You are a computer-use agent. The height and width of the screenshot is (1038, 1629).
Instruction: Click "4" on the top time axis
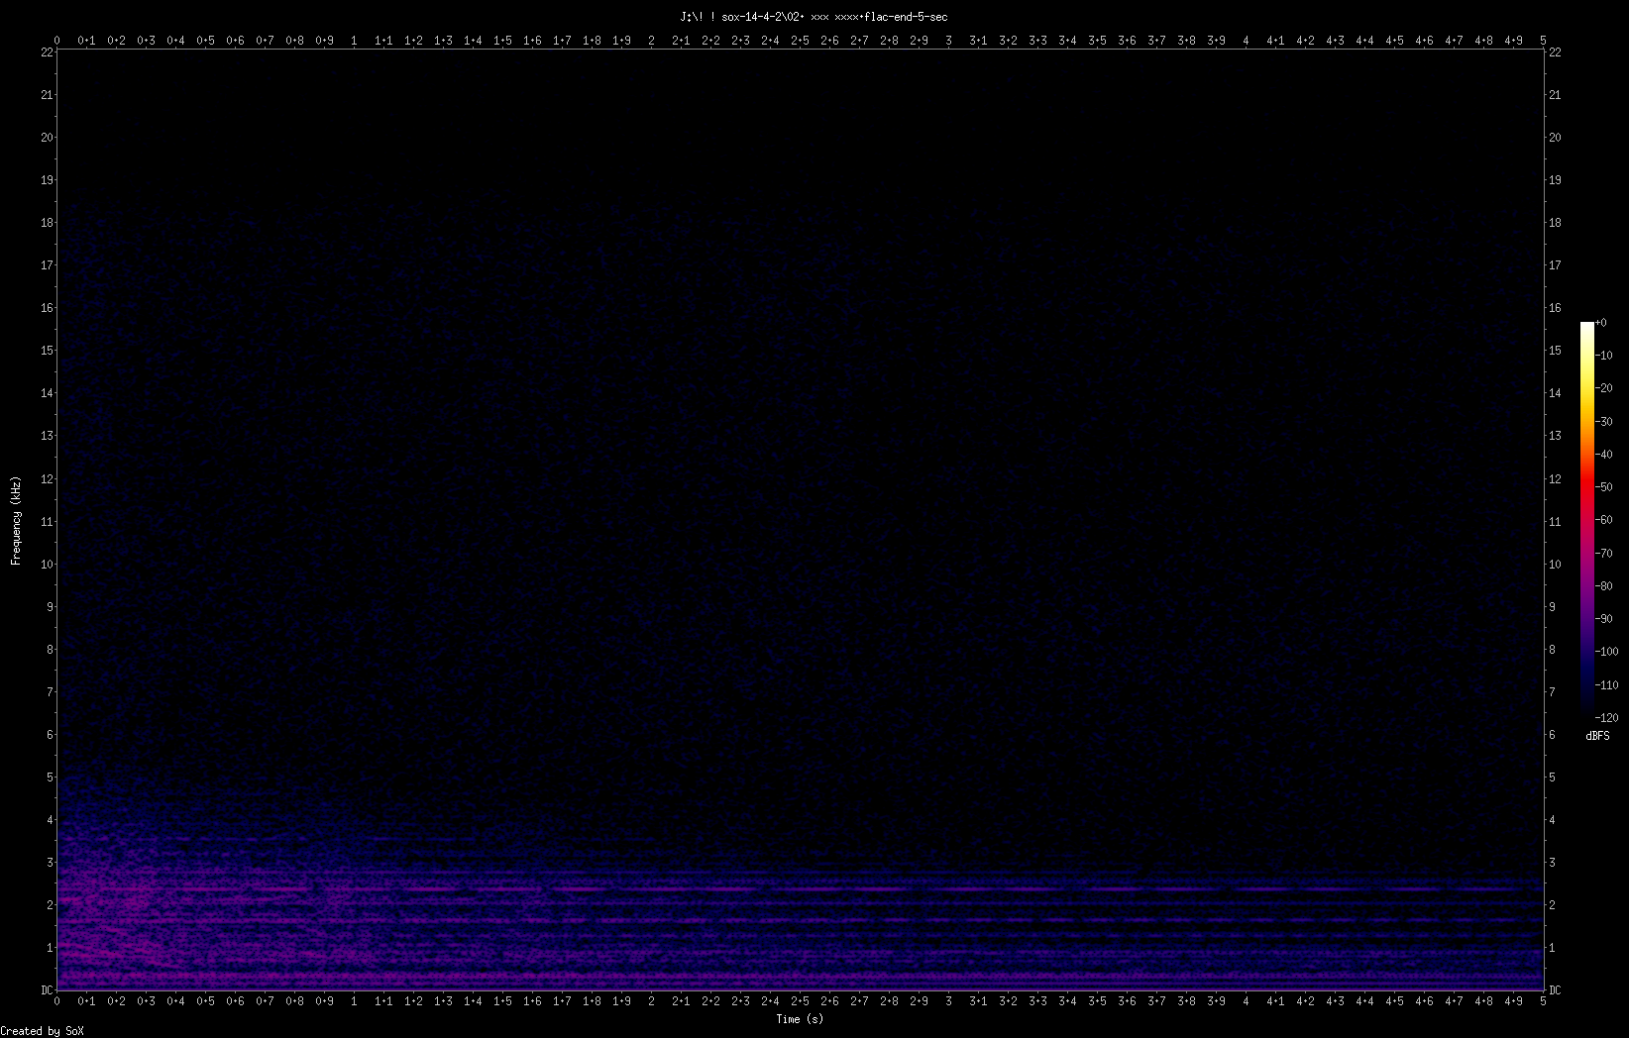click(x=1246, y=41)
